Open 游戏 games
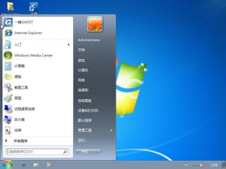This screenshot has width=226, height=169. [81, 60]
